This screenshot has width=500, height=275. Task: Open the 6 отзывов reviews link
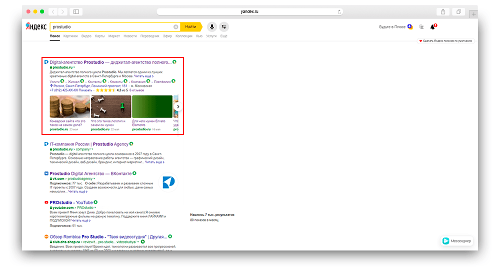137,90
